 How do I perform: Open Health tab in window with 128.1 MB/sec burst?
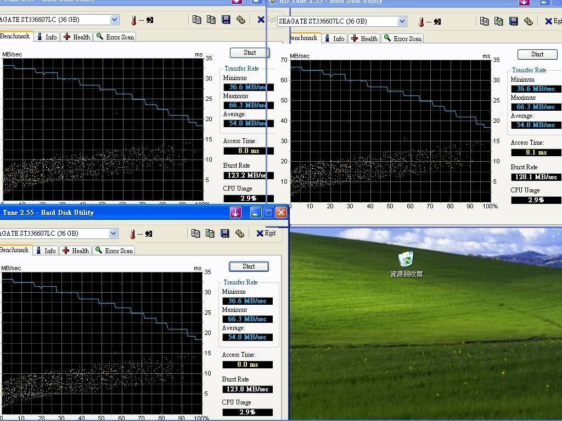(x=364, y=38)
